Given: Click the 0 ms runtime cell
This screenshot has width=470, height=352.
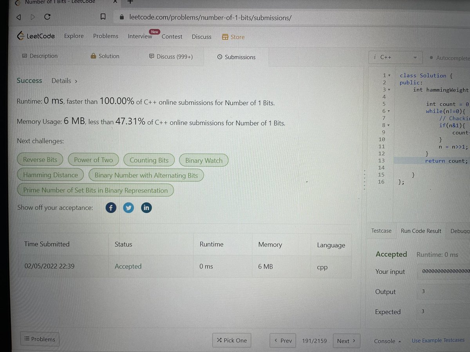Looking at the screenshot, I should (206, 266).
